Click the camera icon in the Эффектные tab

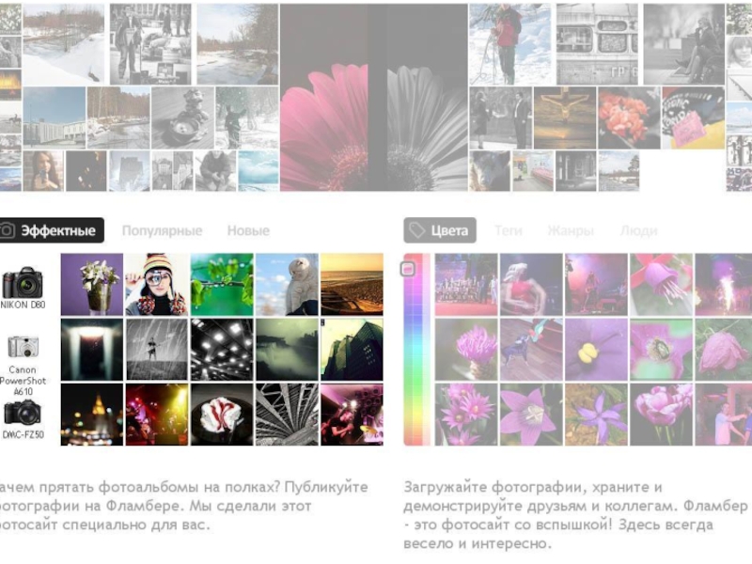click(8, 230)
